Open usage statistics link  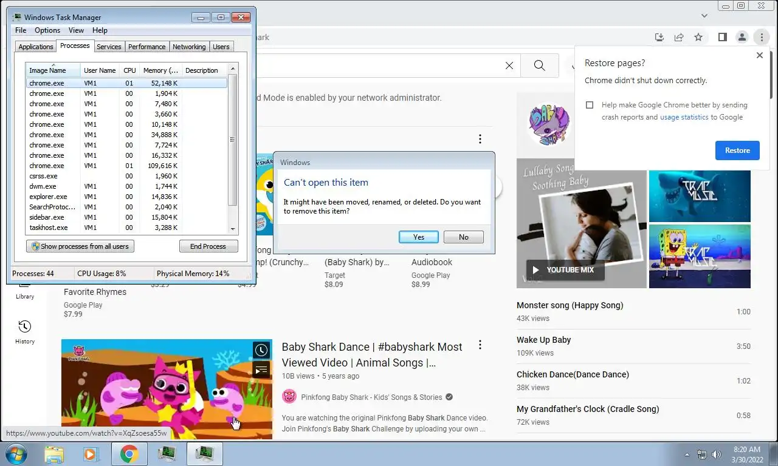click(684, 117)
